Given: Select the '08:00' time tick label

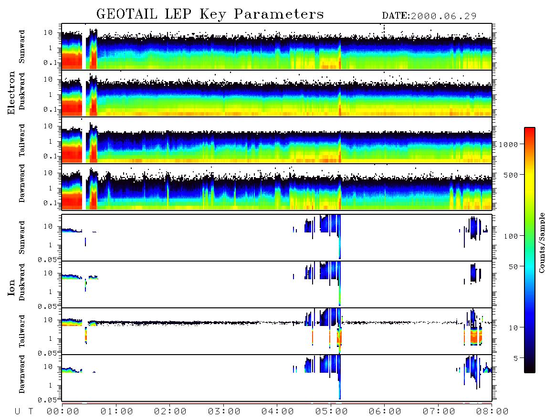Looking at the screenshot, I should point(493,412).
